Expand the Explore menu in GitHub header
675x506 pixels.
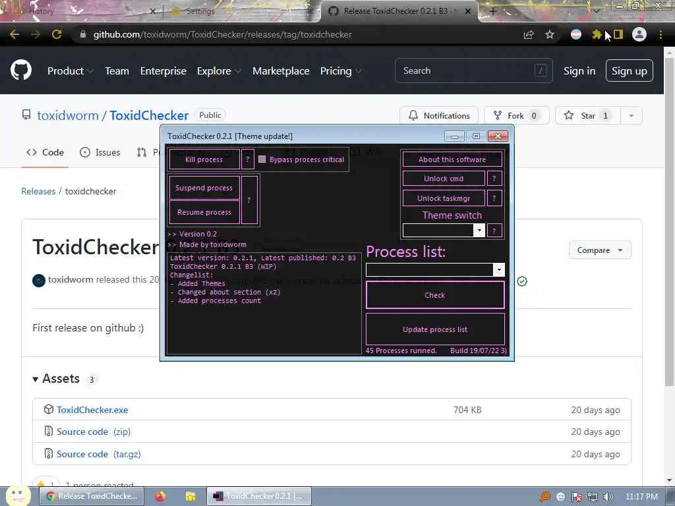(x=219, y=71)
